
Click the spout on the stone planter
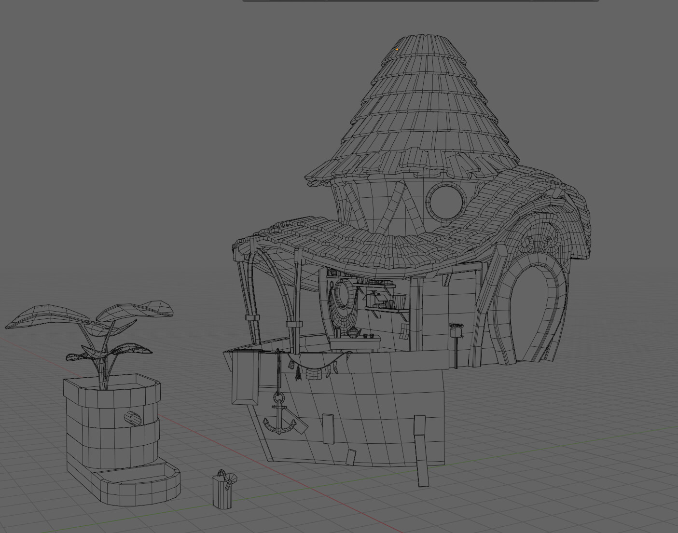(x=132, y=419)
